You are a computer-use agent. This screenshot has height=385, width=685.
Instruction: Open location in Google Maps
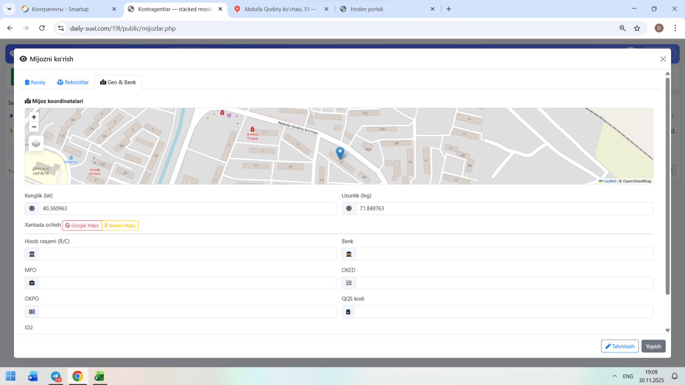82,226
